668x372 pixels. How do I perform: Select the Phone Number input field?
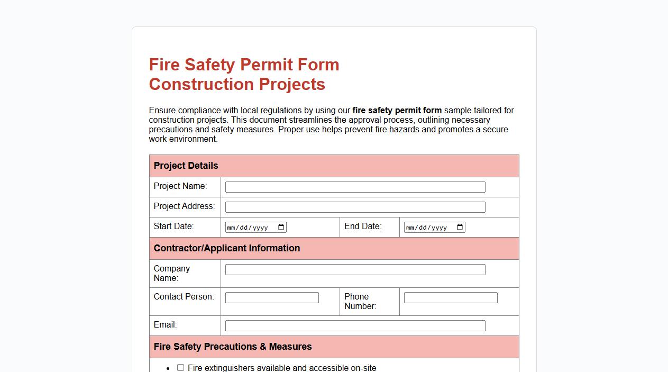pos(450,297)
